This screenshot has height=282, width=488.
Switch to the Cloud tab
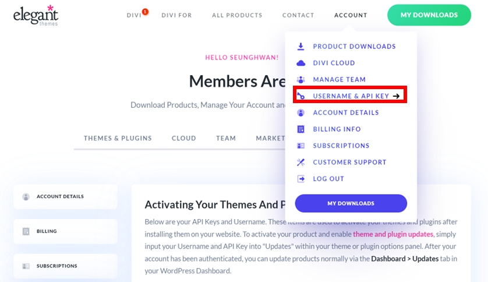pos(184,138)
